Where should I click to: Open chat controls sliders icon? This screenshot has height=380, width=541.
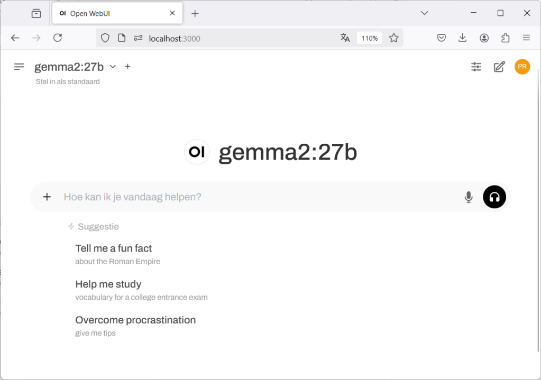click(476, 67)
